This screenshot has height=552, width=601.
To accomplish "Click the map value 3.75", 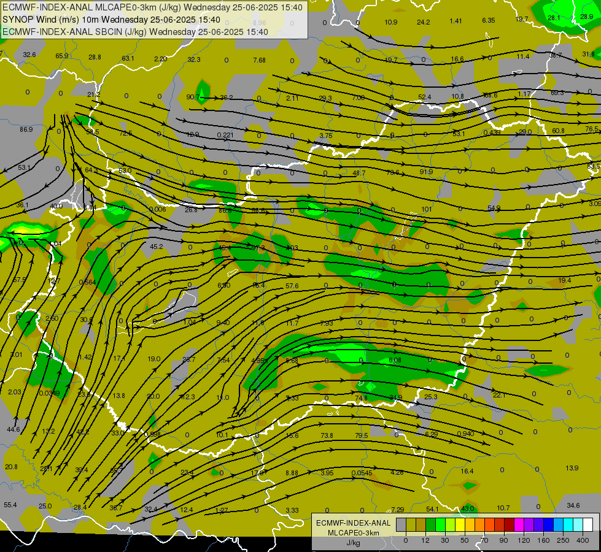I will (326, 136).
